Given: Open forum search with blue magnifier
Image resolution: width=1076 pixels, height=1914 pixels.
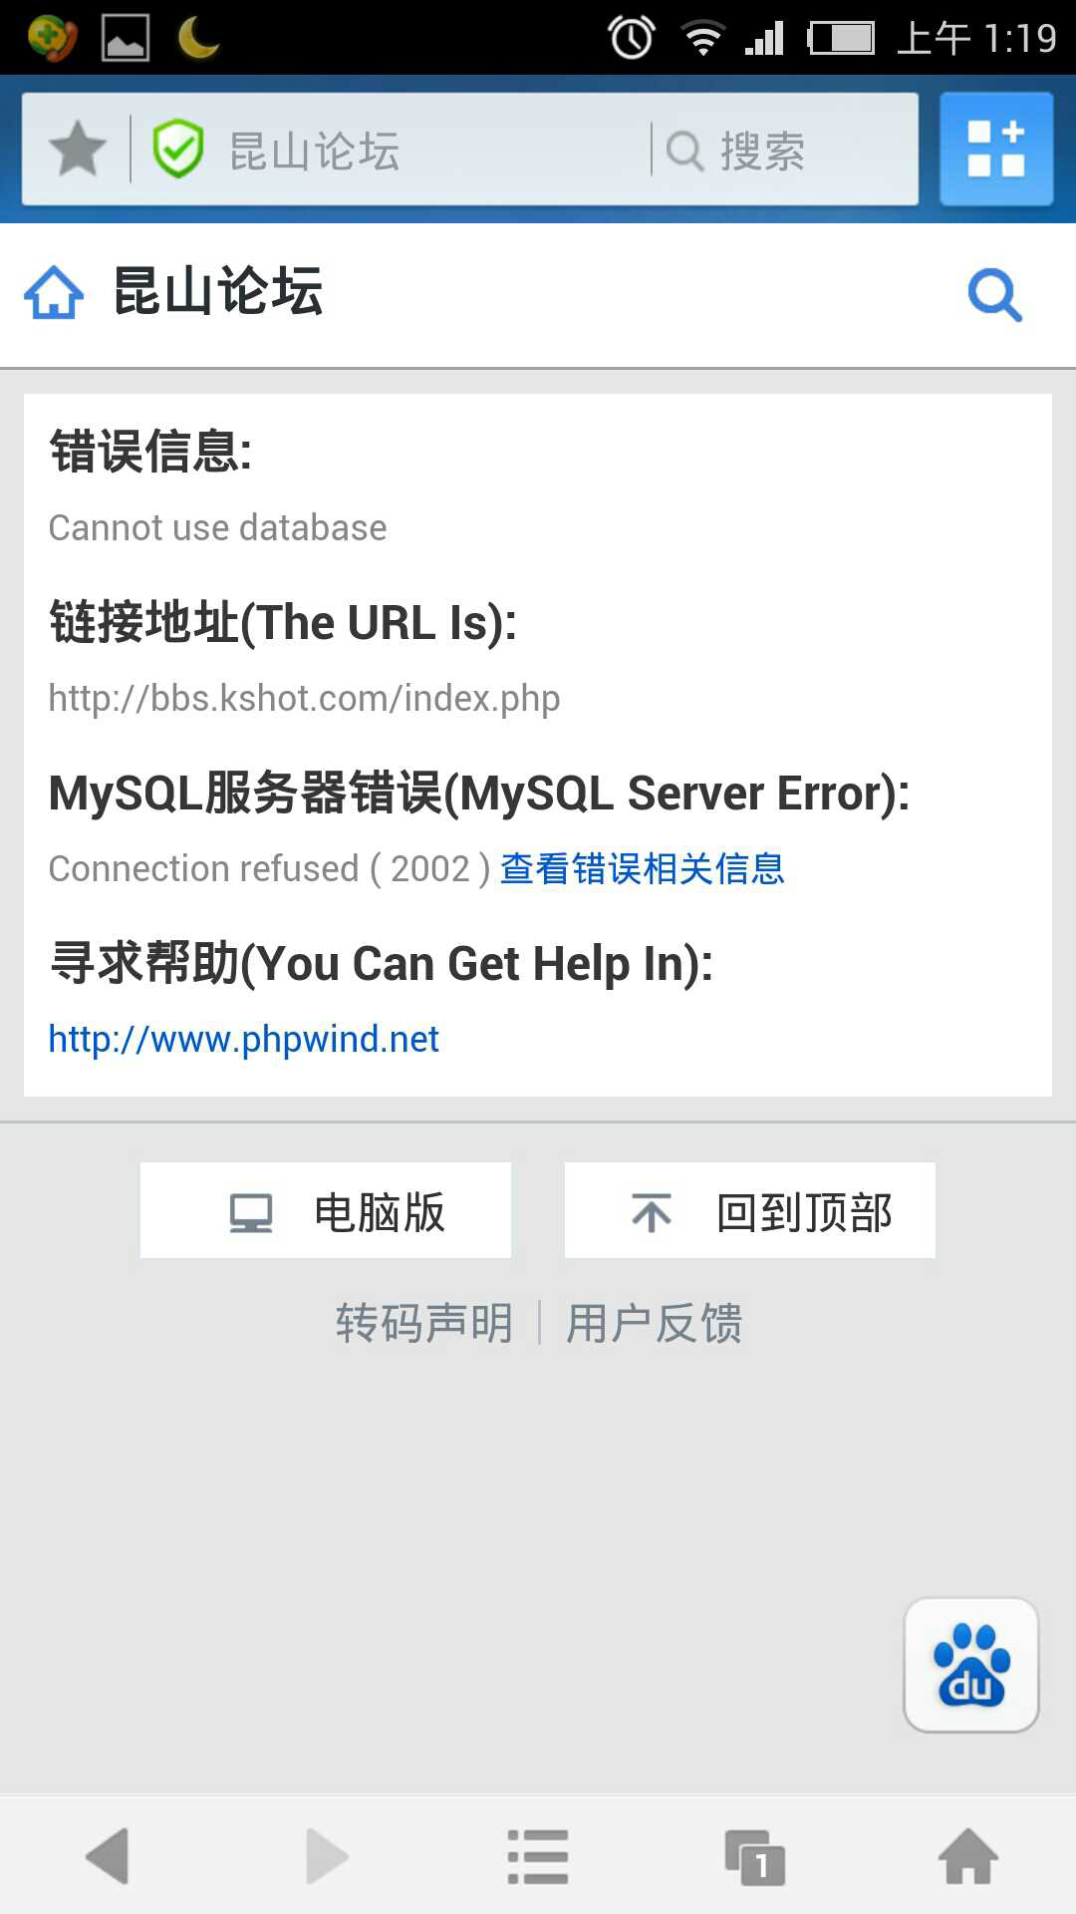Looking at the screenshot, I should (995, 295).
